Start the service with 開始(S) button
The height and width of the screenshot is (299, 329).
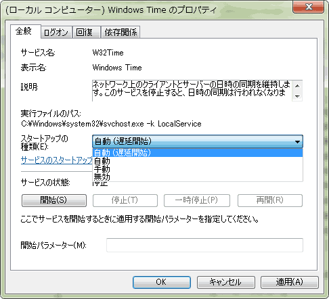54,200
